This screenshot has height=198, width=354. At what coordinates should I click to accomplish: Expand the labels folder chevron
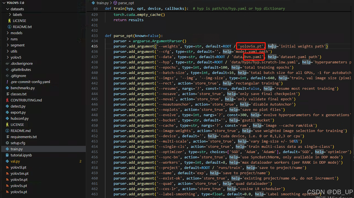[10, 15]
